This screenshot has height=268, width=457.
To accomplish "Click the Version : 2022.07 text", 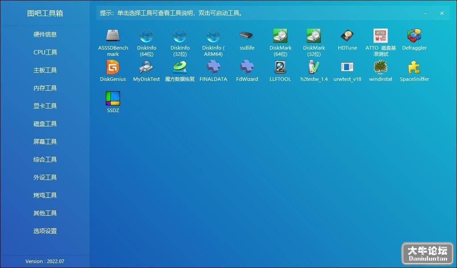I will (45, 261).
